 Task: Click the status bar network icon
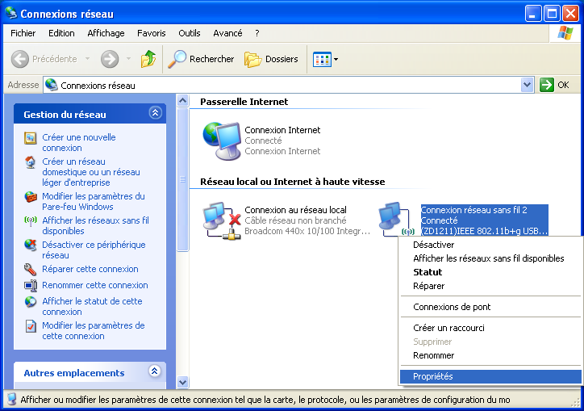(x=11, y=399)
